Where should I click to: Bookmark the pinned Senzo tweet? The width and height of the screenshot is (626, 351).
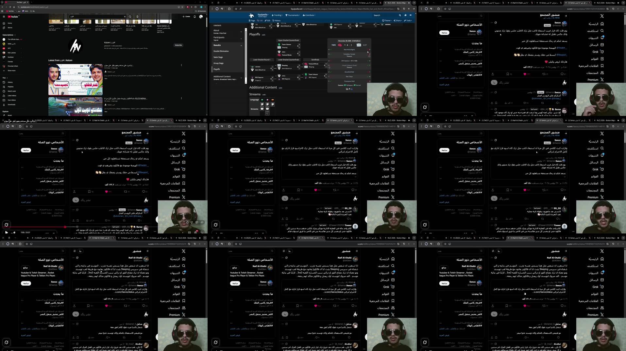coord(508,74)
